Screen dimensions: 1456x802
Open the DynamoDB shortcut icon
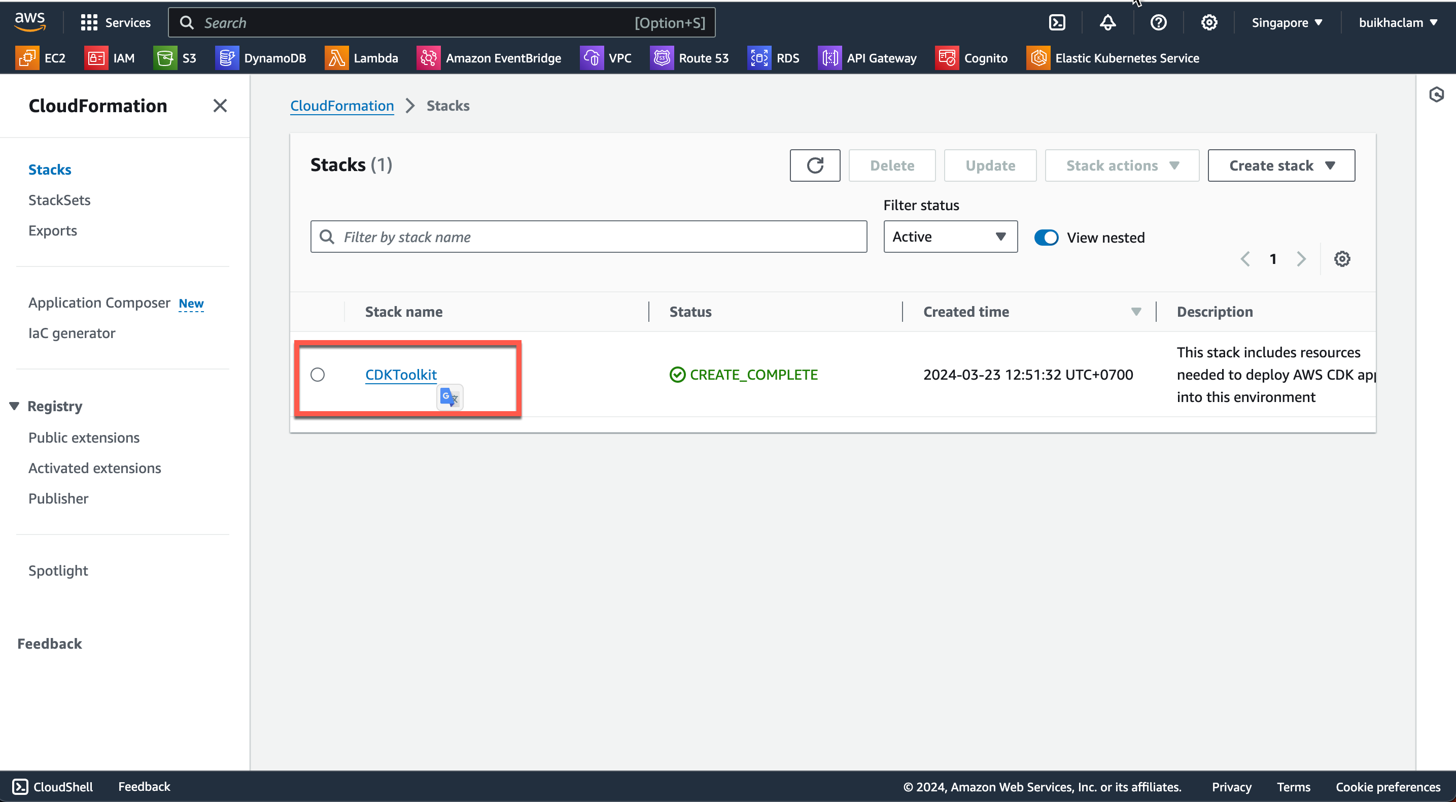(x=227, y=58)
